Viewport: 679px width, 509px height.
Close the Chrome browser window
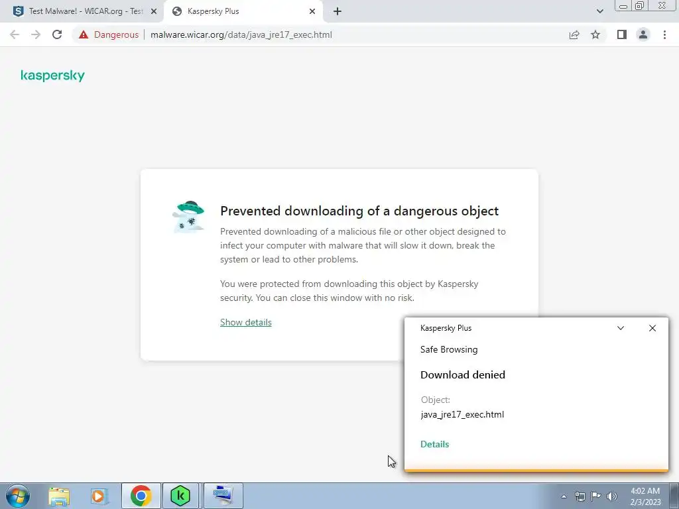pos(662,5)
